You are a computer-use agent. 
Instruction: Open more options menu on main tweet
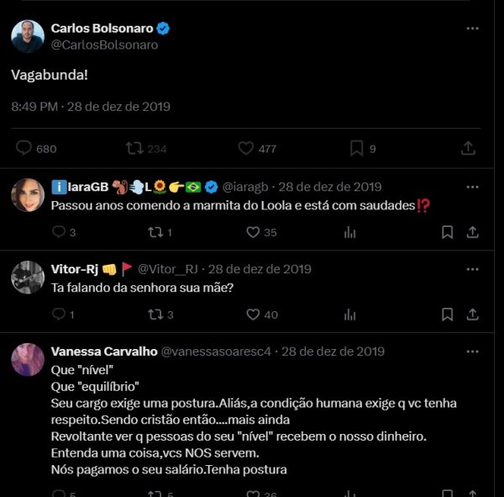[473, 29]
